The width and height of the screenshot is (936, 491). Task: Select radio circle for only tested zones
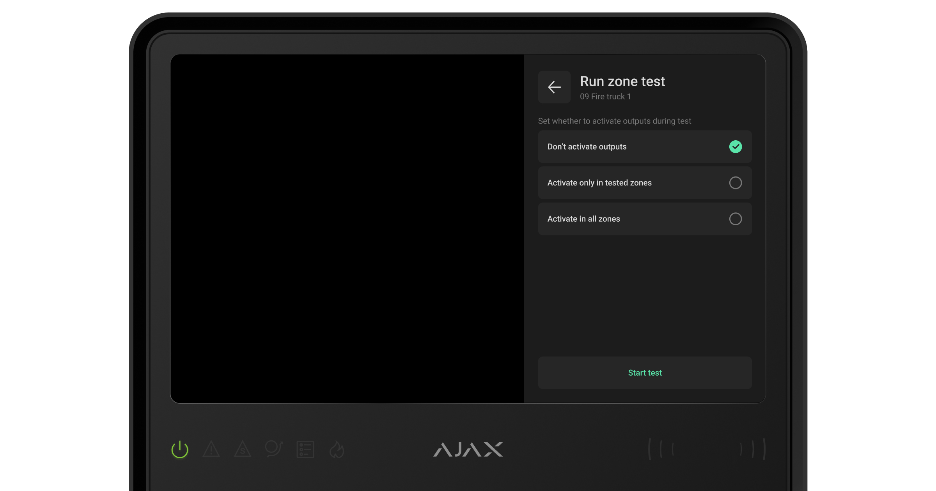click(x=735, y=183)
